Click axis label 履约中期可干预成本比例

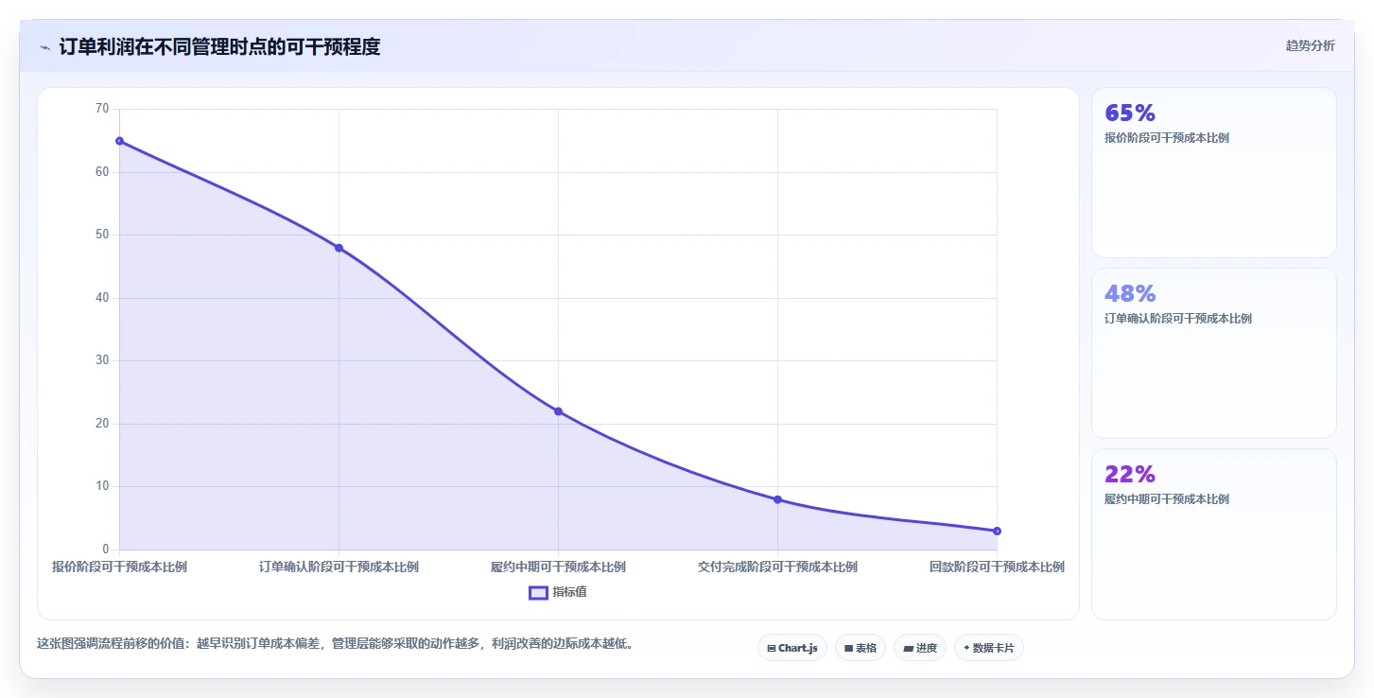558,567
